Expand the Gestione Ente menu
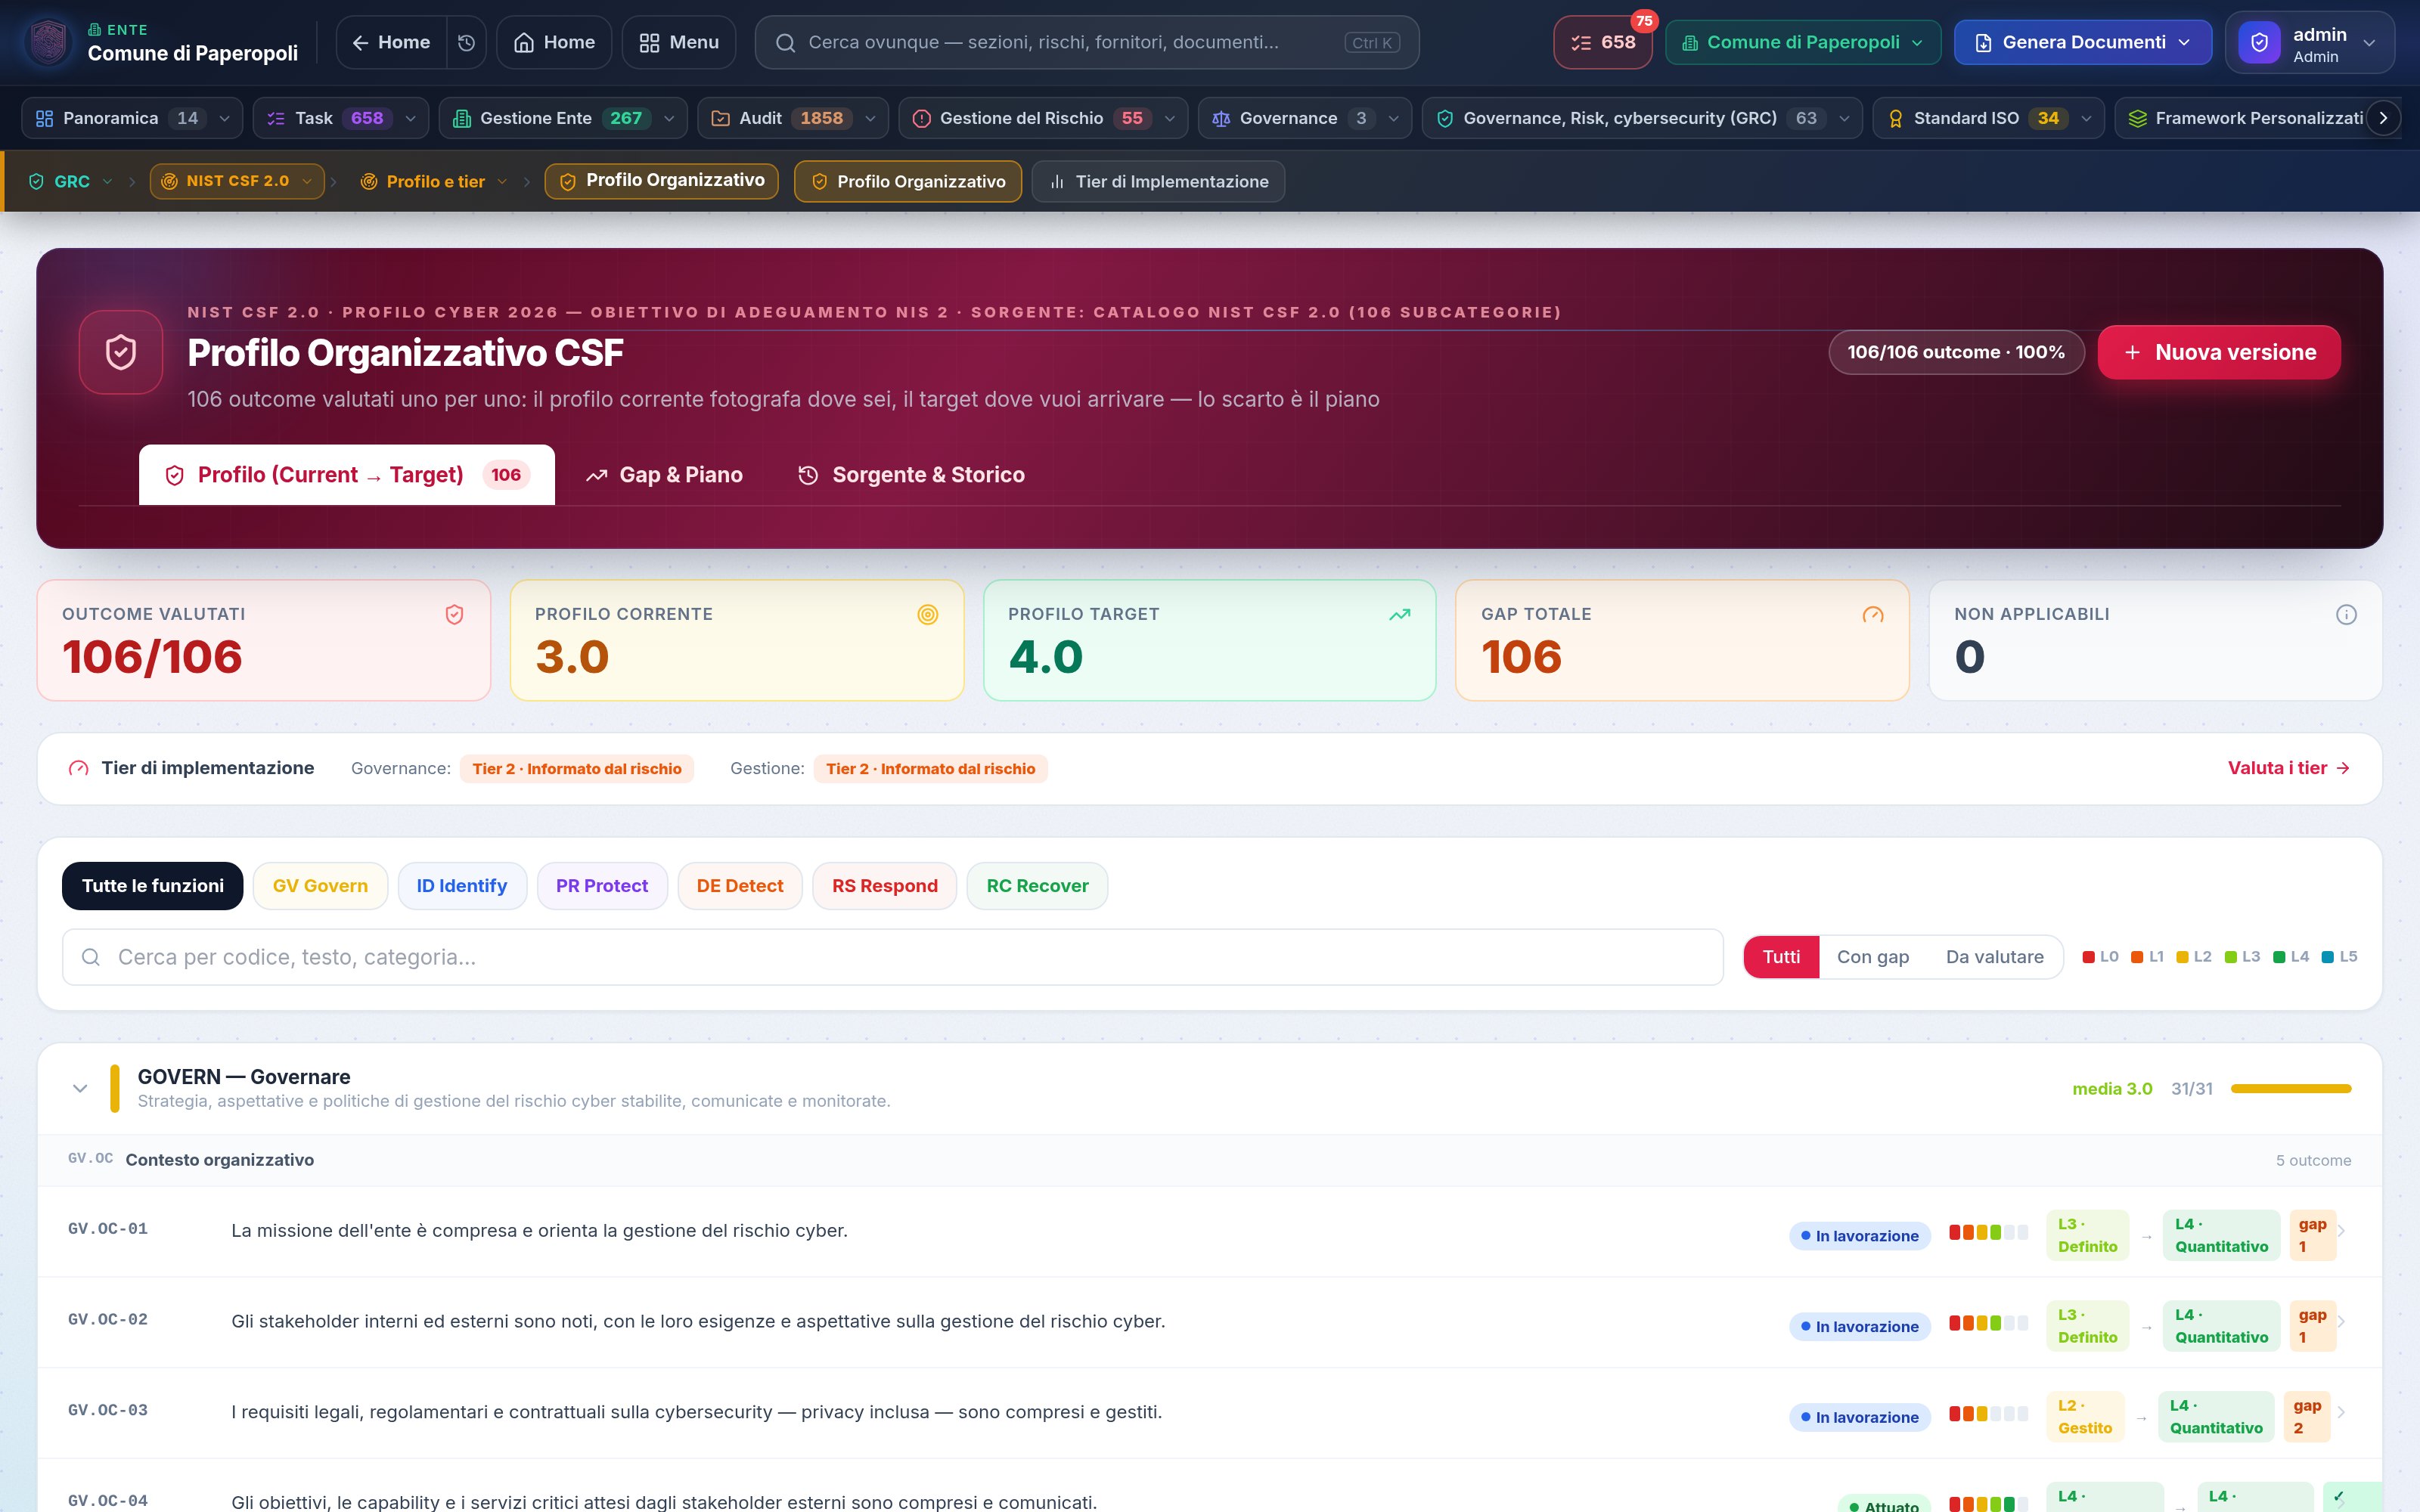This screenshot has width=2420, height=1512. pyautogui.click(x=563, y=118)
